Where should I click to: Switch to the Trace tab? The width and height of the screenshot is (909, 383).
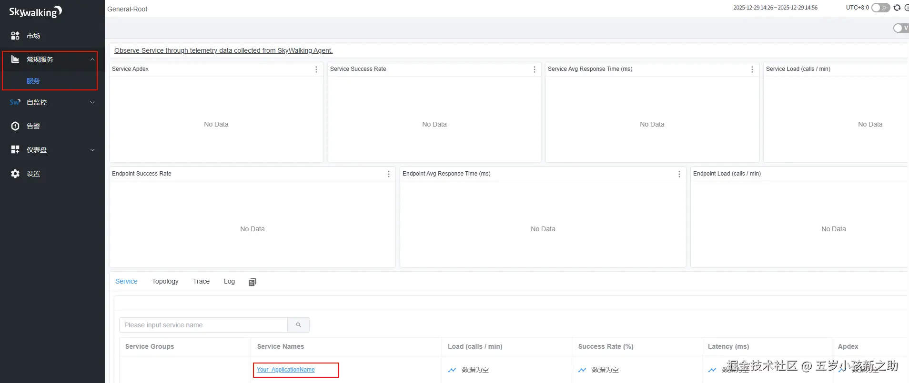[x=201, y=281]
